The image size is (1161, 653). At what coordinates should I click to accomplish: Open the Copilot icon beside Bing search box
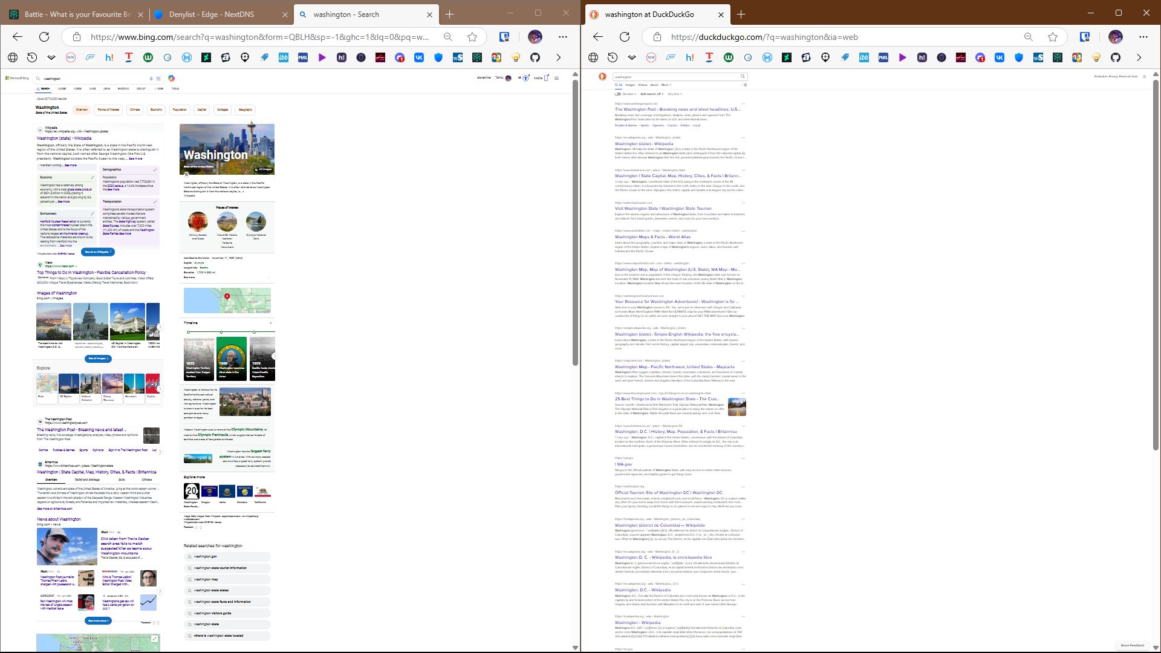(172, 78)
